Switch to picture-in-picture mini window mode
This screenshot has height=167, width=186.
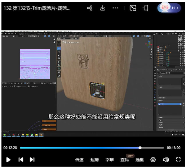[133, 8]
